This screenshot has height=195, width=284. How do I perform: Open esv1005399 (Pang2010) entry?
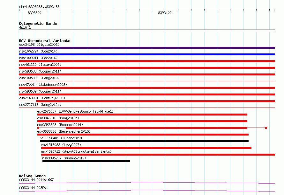[x=39, y=78]
